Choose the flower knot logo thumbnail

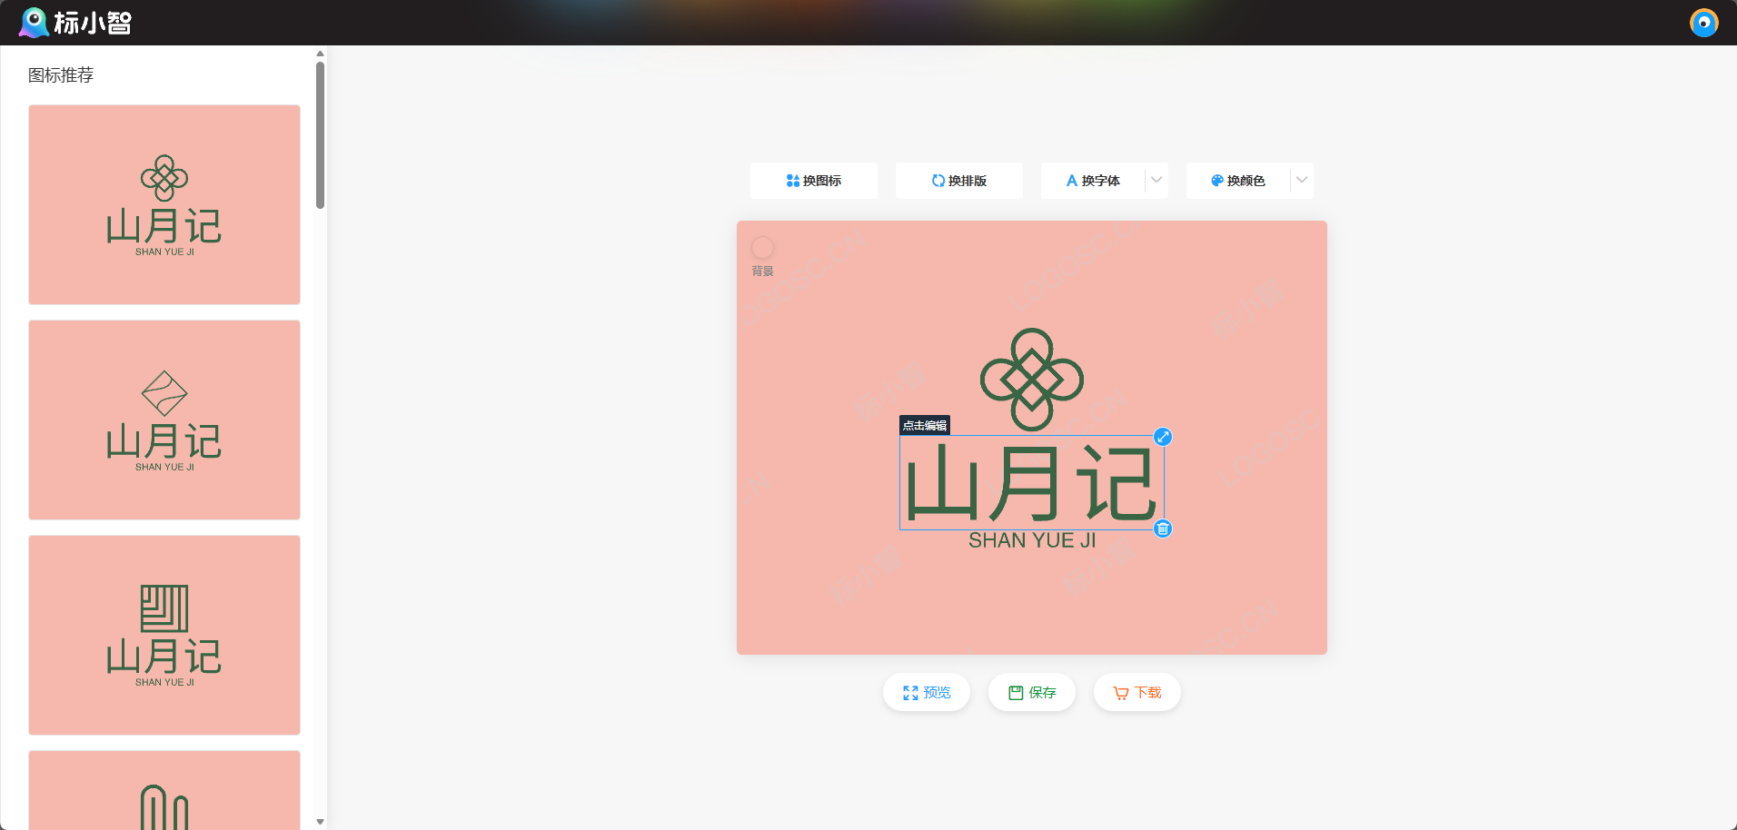(x=164, y=204)
